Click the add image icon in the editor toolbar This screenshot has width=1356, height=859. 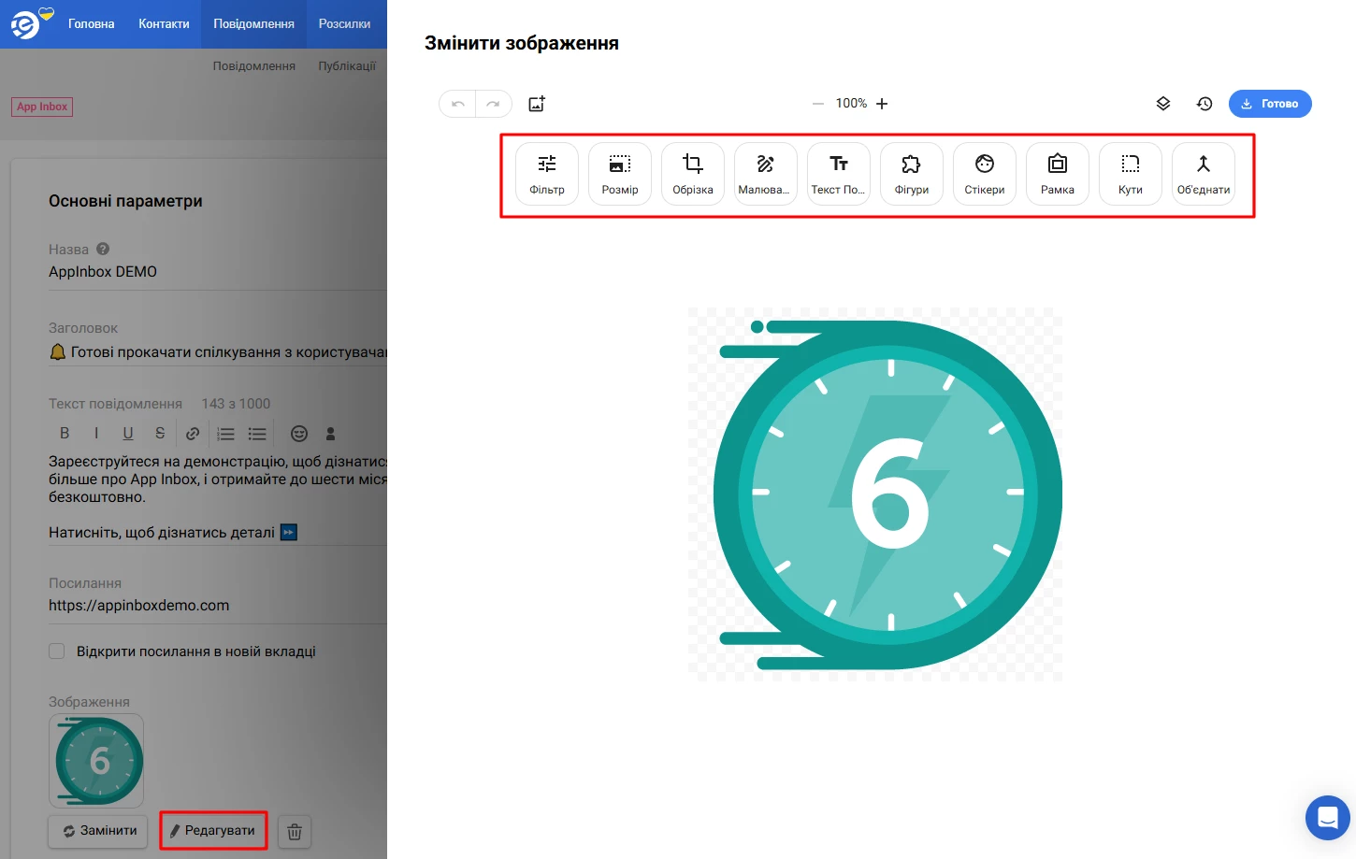click(537, 104)
